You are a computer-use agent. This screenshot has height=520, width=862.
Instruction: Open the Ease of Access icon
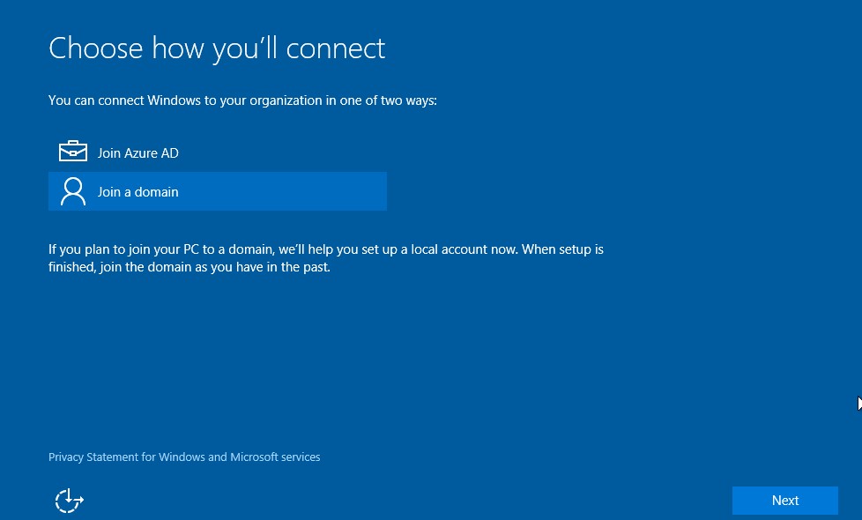[x=69, y=501]
